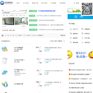Open the 智能小程序 slide caption link
93x93 pixels.
point(12,30)
